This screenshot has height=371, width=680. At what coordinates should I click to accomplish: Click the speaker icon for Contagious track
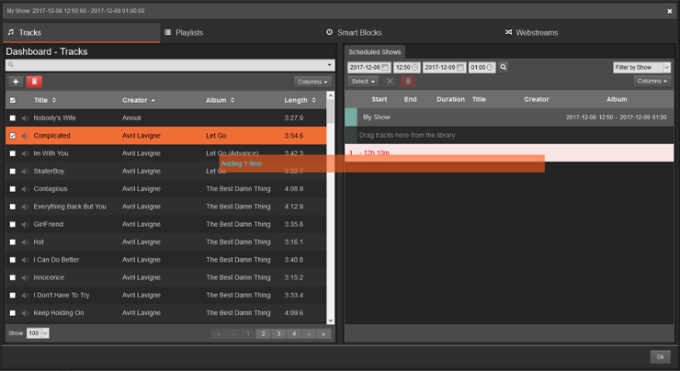[x=25, y=189]
